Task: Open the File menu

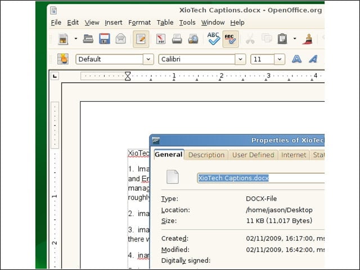Action: tap(56, 22)
